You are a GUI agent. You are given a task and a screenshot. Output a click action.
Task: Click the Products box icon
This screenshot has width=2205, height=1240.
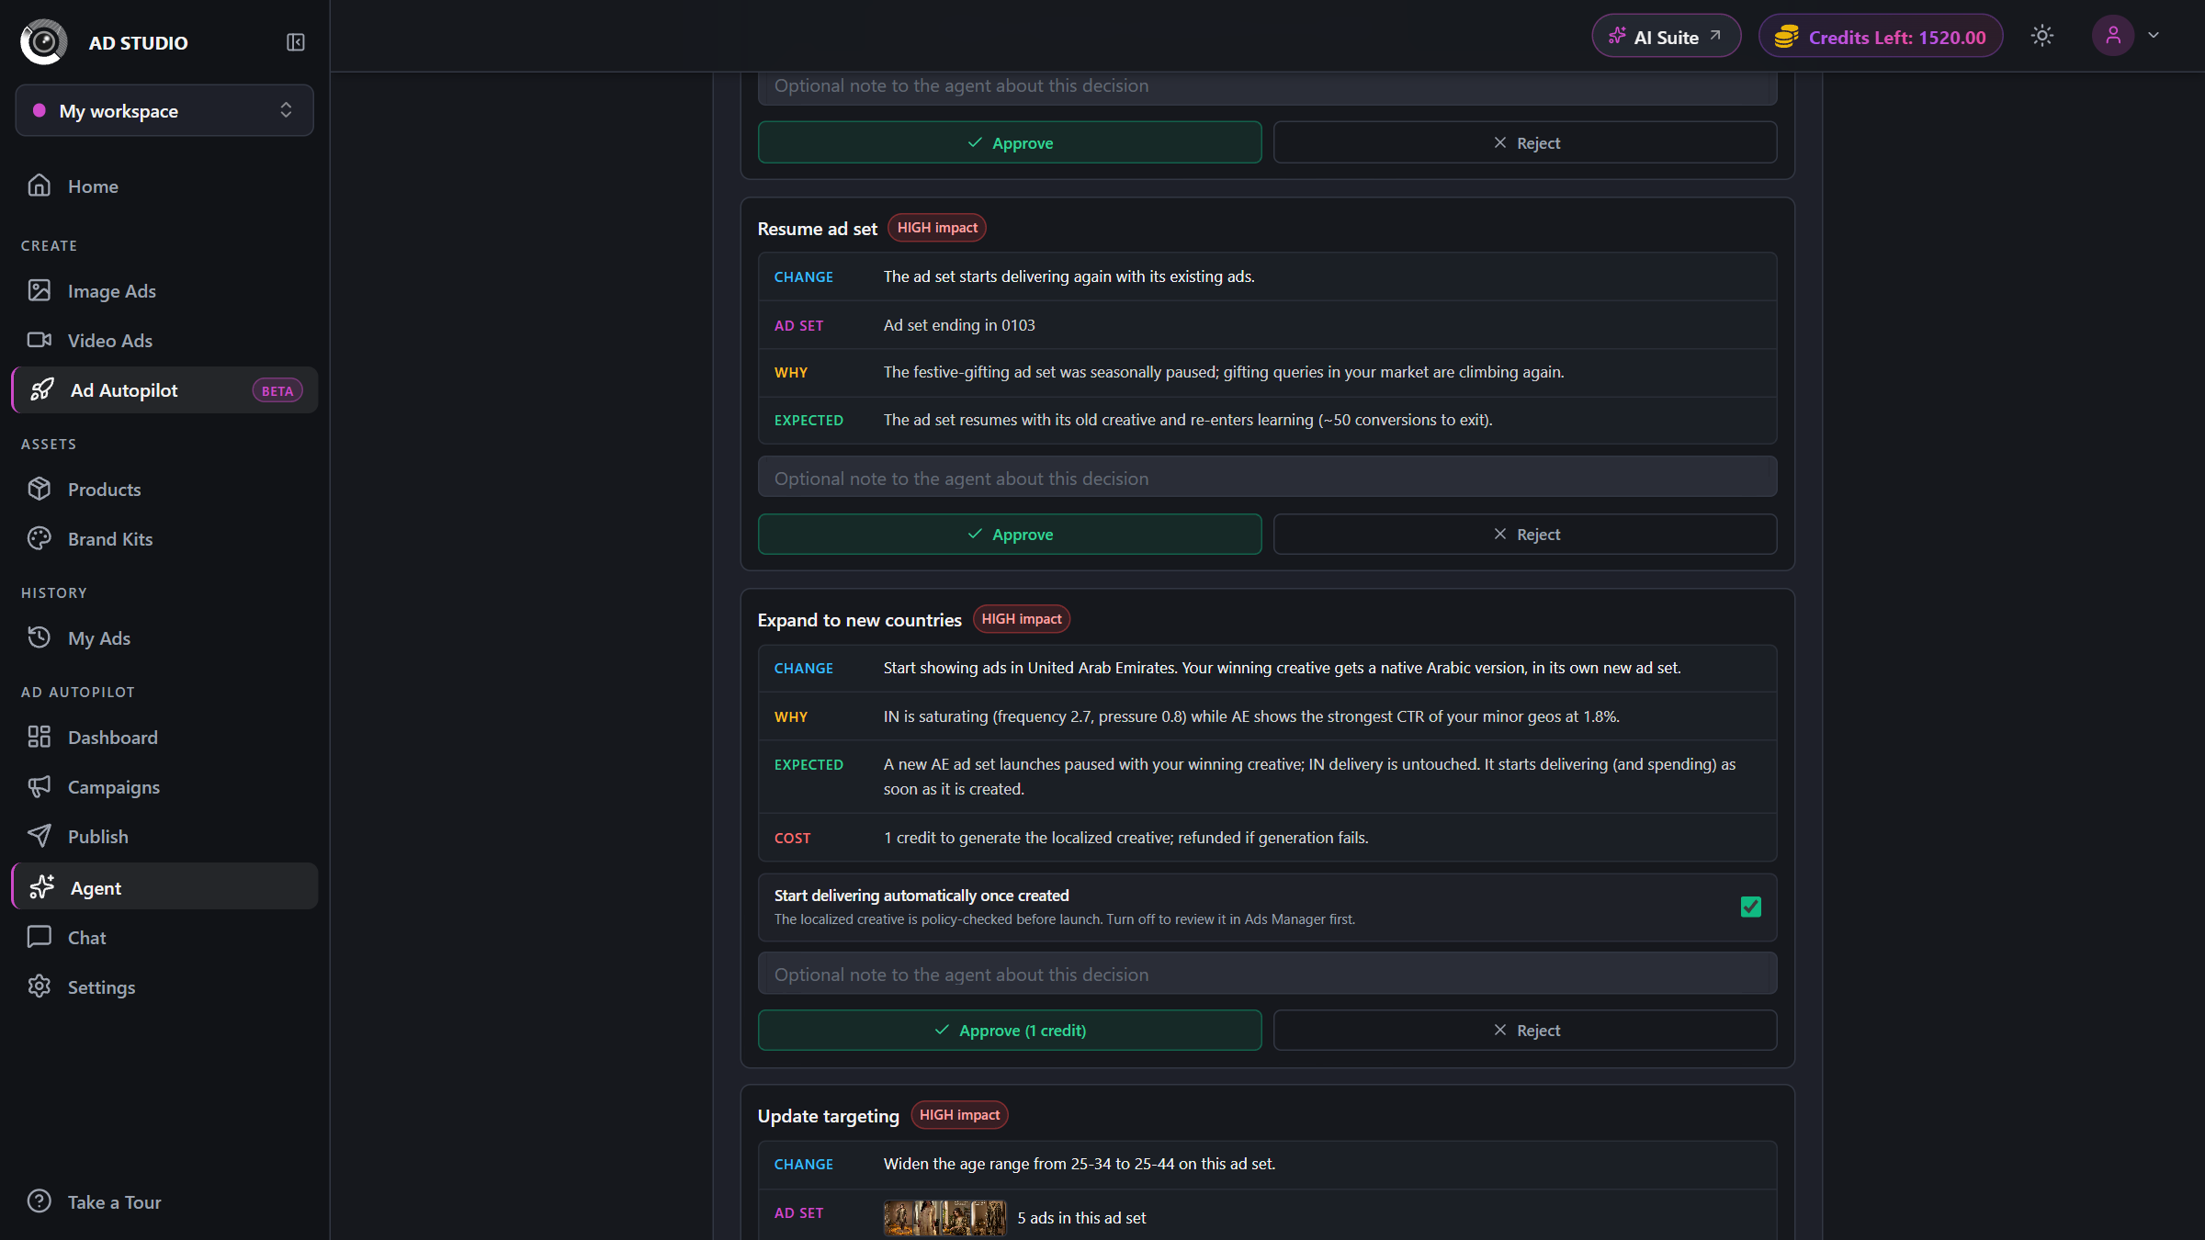click(39, 489)
